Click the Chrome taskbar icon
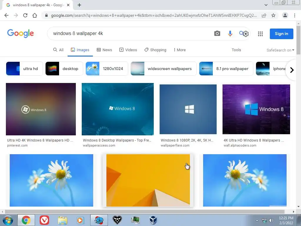 (x=26, y=220)
